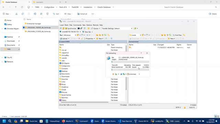Screen dimensions: 220x124
Task: Close the oracle@192.168.56.102 session tab
Action: [80, 32]
